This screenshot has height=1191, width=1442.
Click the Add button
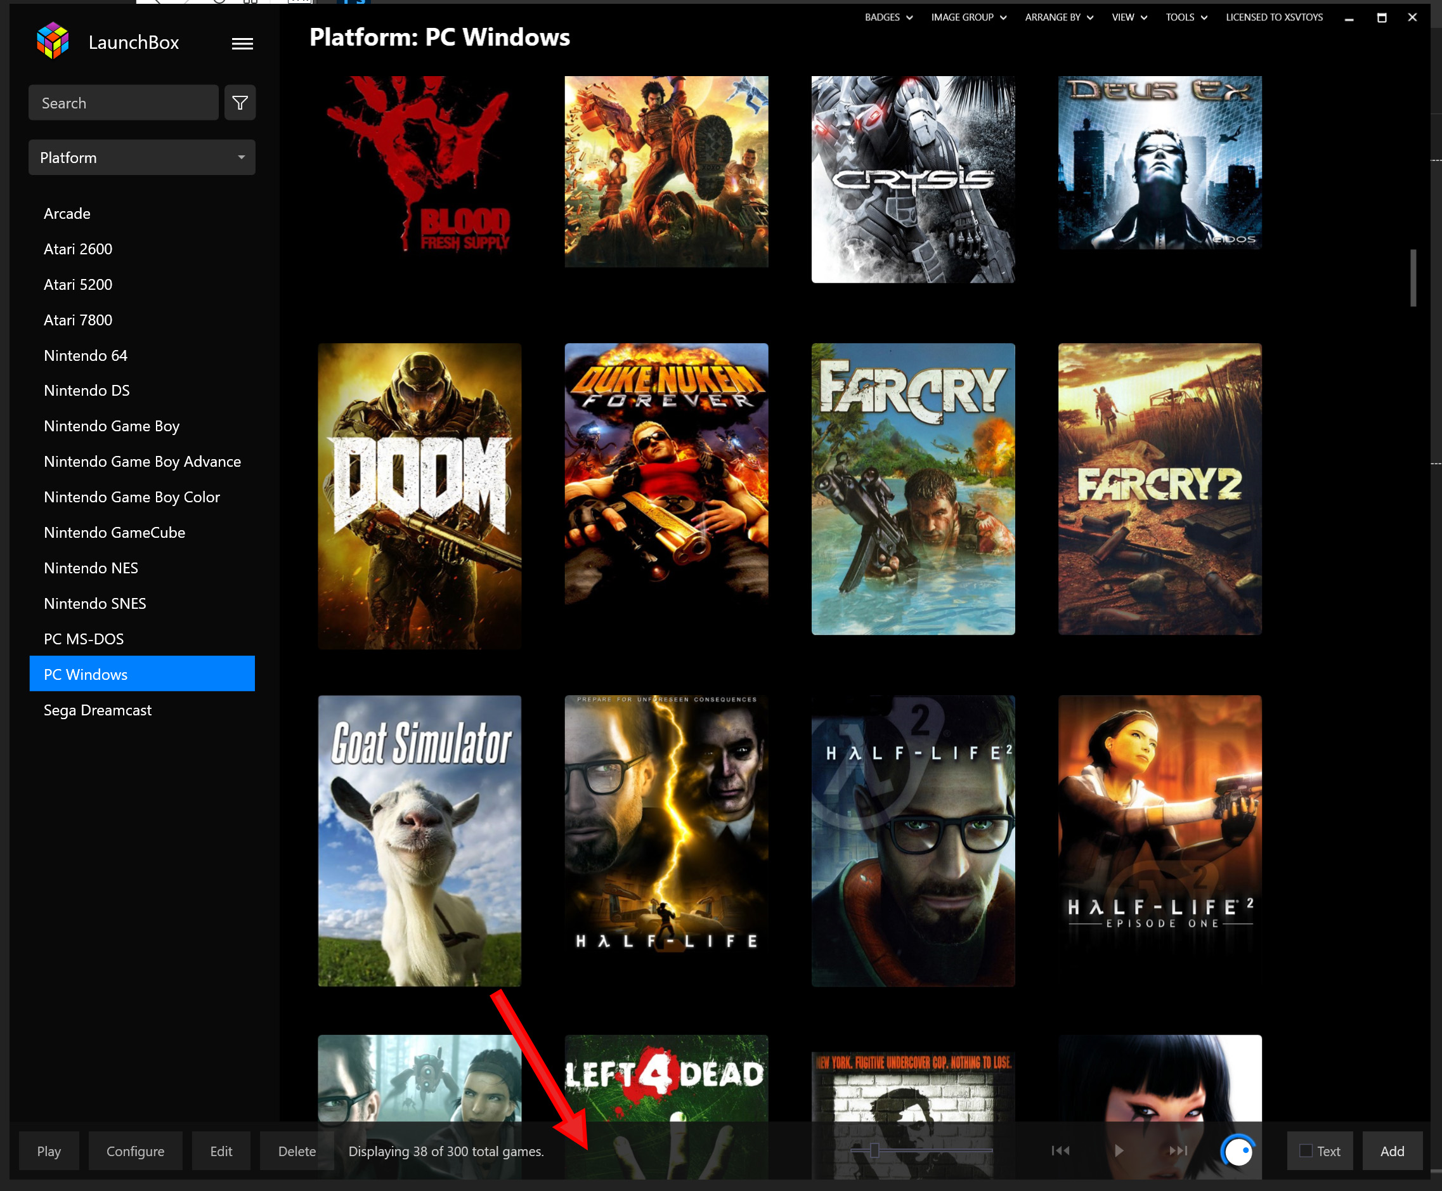1392,1150
